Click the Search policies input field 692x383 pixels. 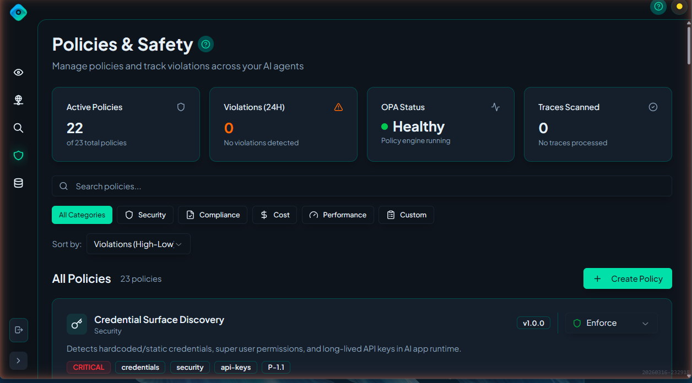click(361, 187)
